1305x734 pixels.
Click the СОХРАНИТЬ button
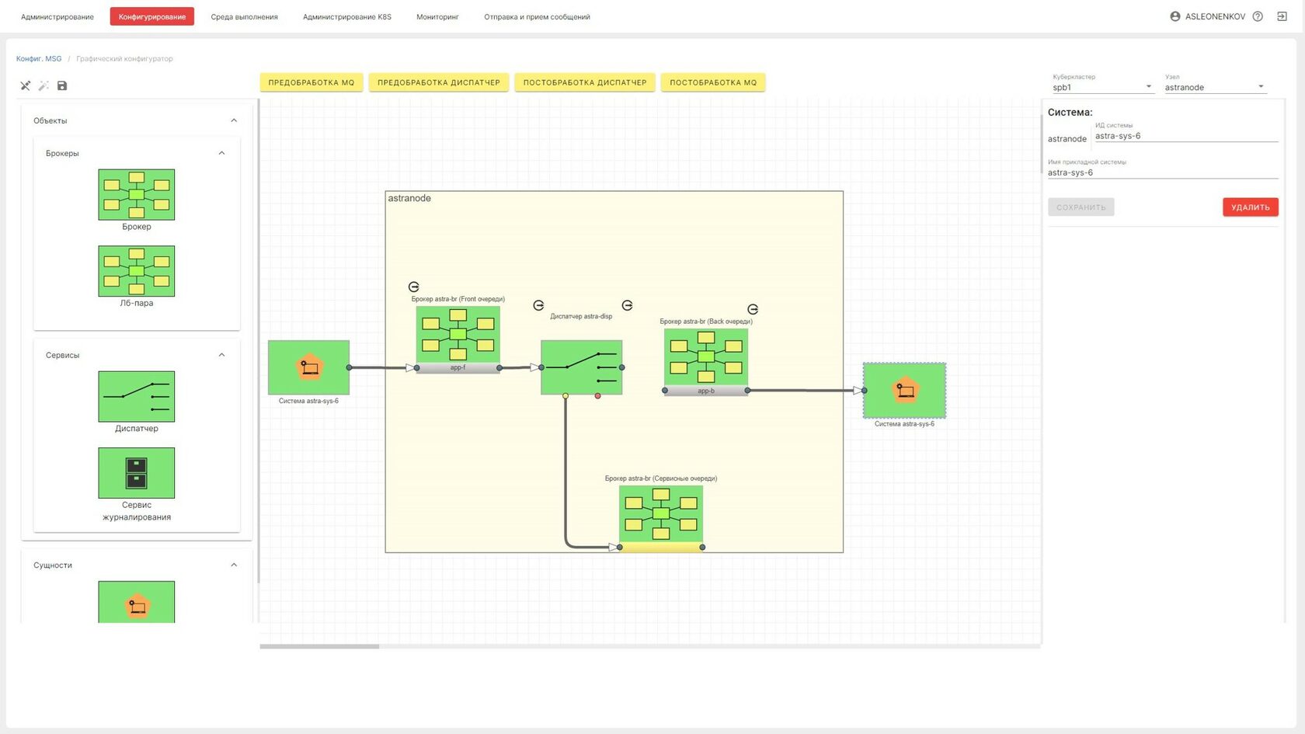(1081, 207)
